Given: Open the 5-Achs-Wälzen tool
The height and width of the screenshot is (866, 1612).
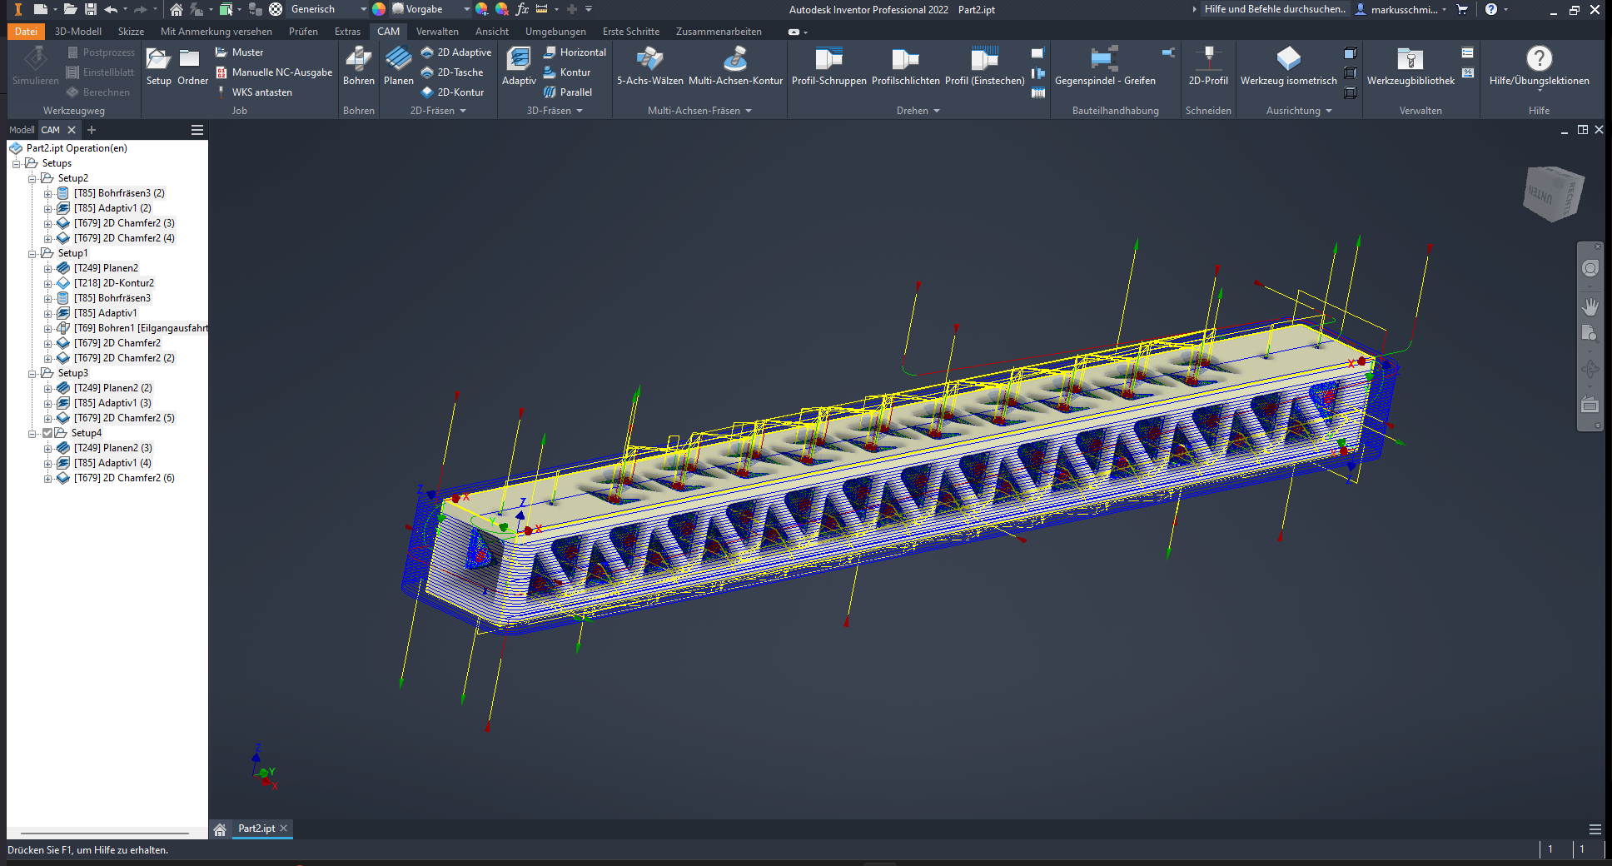Looking at the screenshot, I should point(649,67).
